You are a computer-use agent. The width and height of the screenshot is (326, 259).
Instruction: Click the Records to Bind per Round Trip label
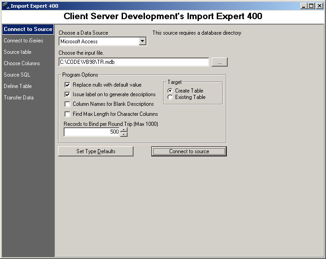111,124
